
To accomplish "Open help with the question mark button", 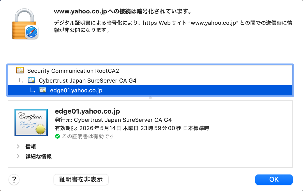I will pyautogui.click(x=14, y=180).
